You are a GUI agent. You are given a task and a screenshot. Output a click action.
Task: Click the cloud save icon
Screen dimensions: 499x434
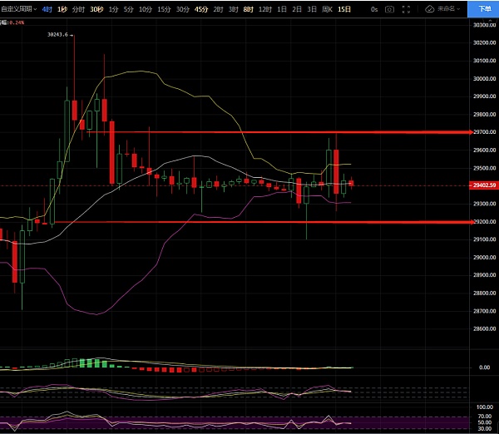429,8
